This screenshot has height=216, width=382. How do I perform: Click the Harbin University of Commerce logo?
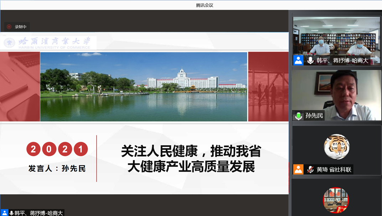click(50, 43)
